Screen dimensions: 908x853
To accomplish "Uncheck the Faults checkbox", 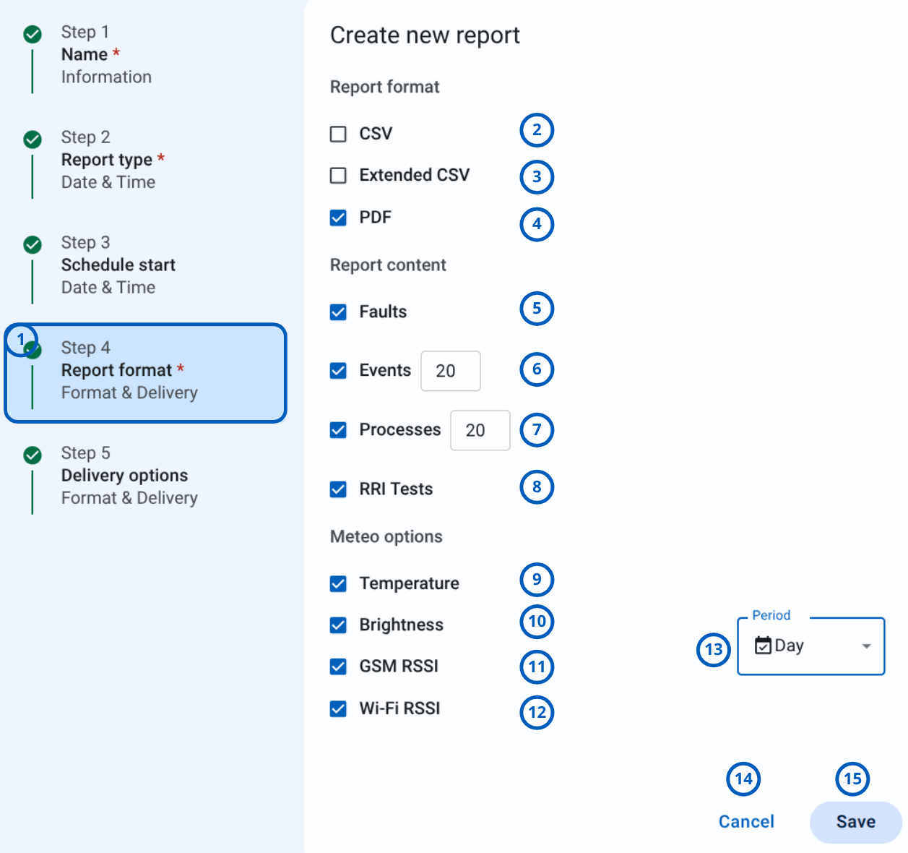I will pyautogui.click(x=338, y=312).
